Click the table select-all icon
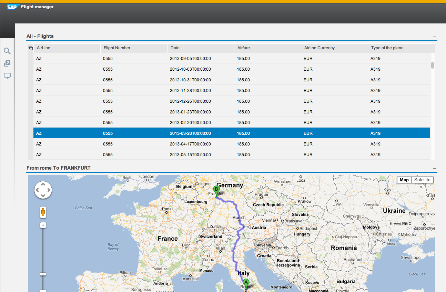Image resolution: width=446 pixels, height=292 pixels. (x=31, y=48)
